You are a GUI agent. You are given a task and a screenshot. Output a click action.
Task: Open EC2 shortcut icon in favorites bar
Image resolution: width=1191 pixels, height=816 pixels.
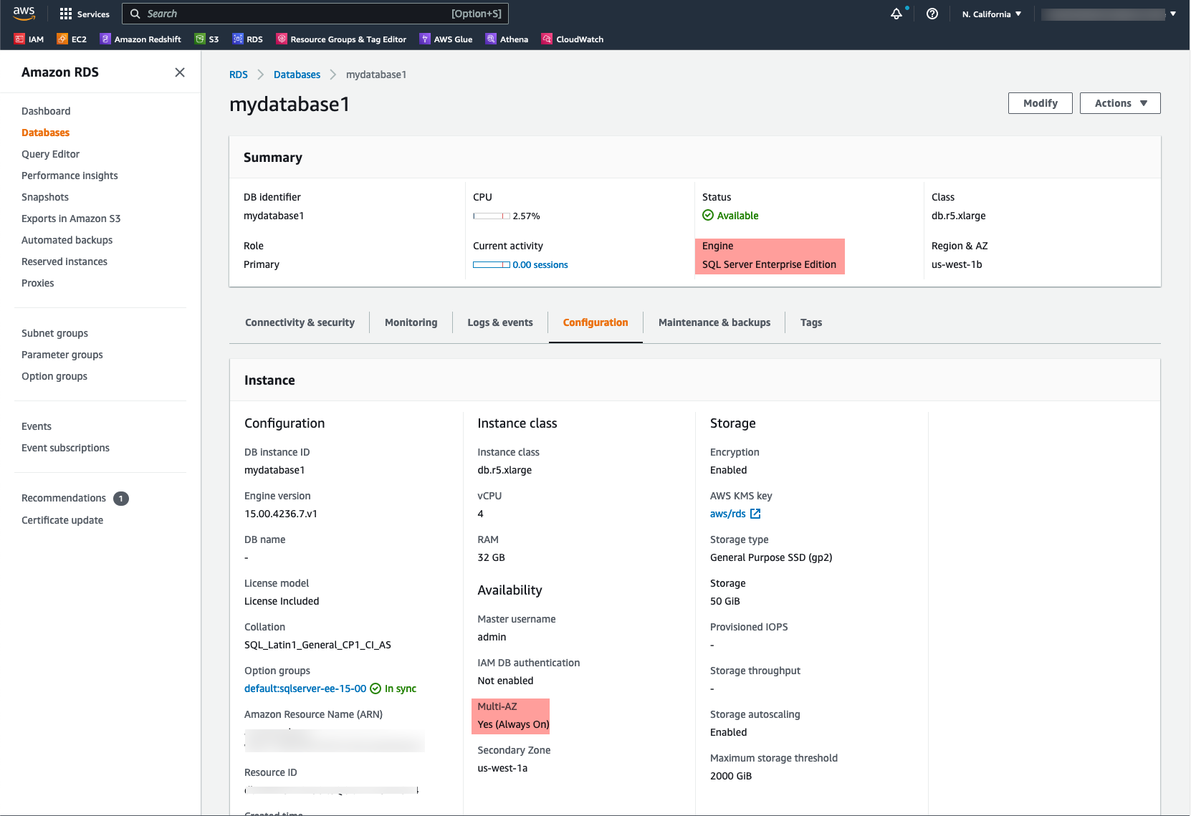coord(62,39)
